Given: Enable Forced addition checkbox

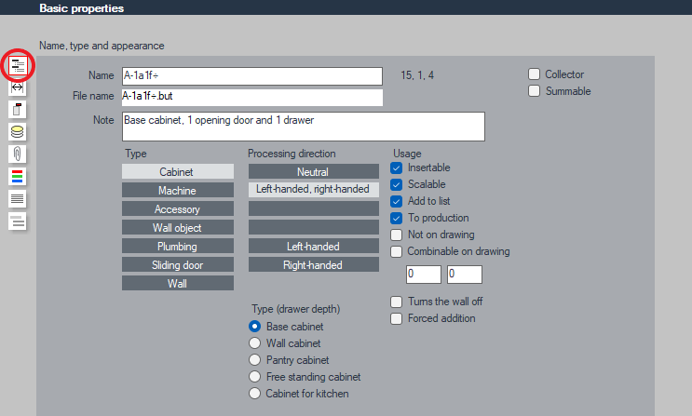Looking at the screenshot, I should point(397,318).
